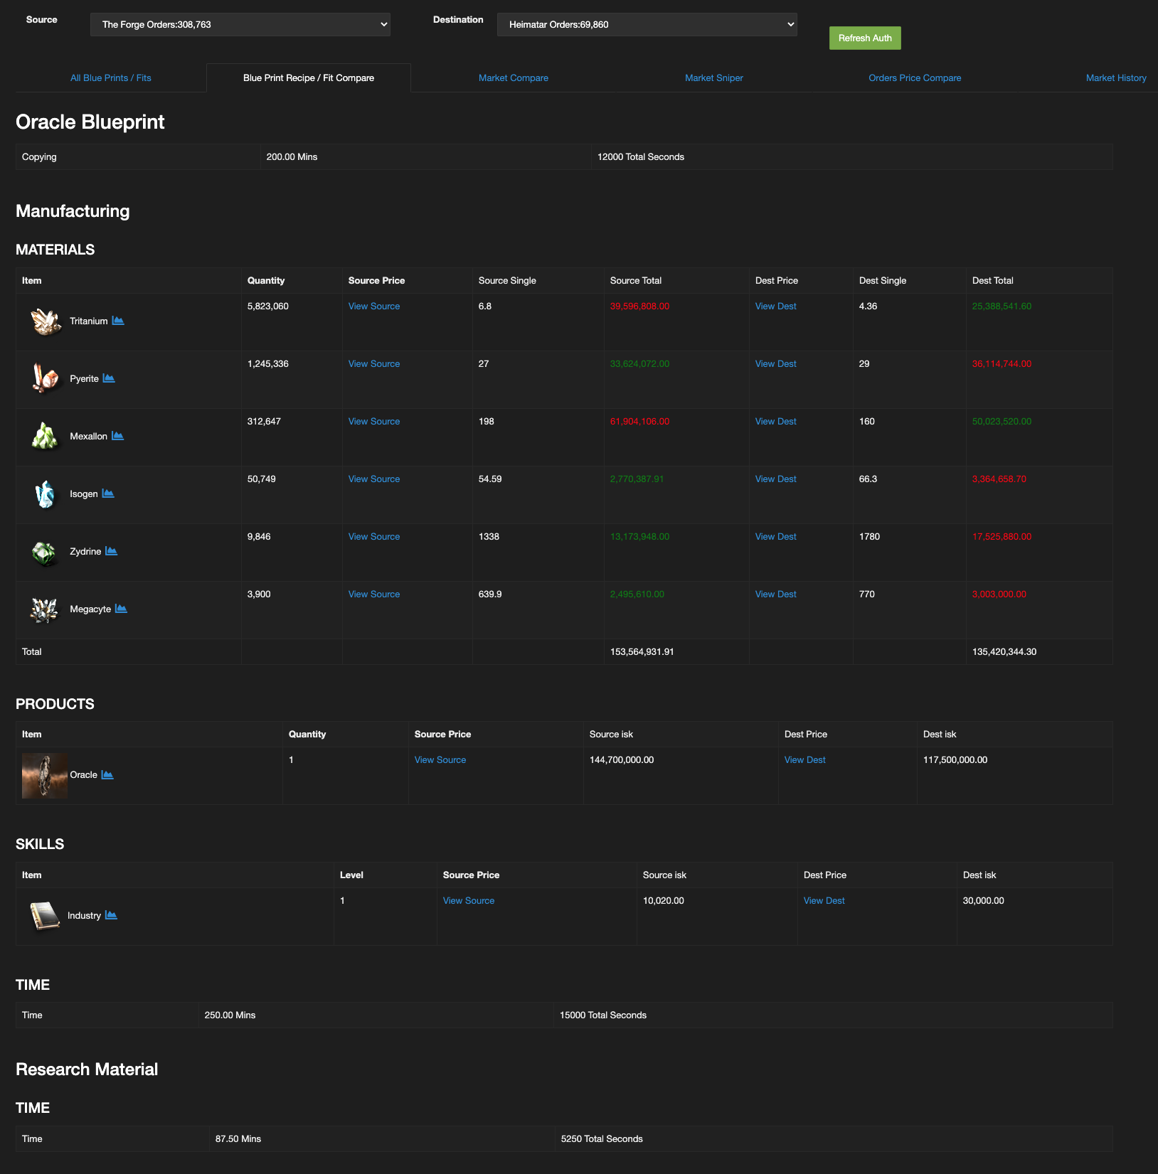Click View Source for Zydrine
Viewport: 1158px width, 1174px height.
[x=374, y=537]
